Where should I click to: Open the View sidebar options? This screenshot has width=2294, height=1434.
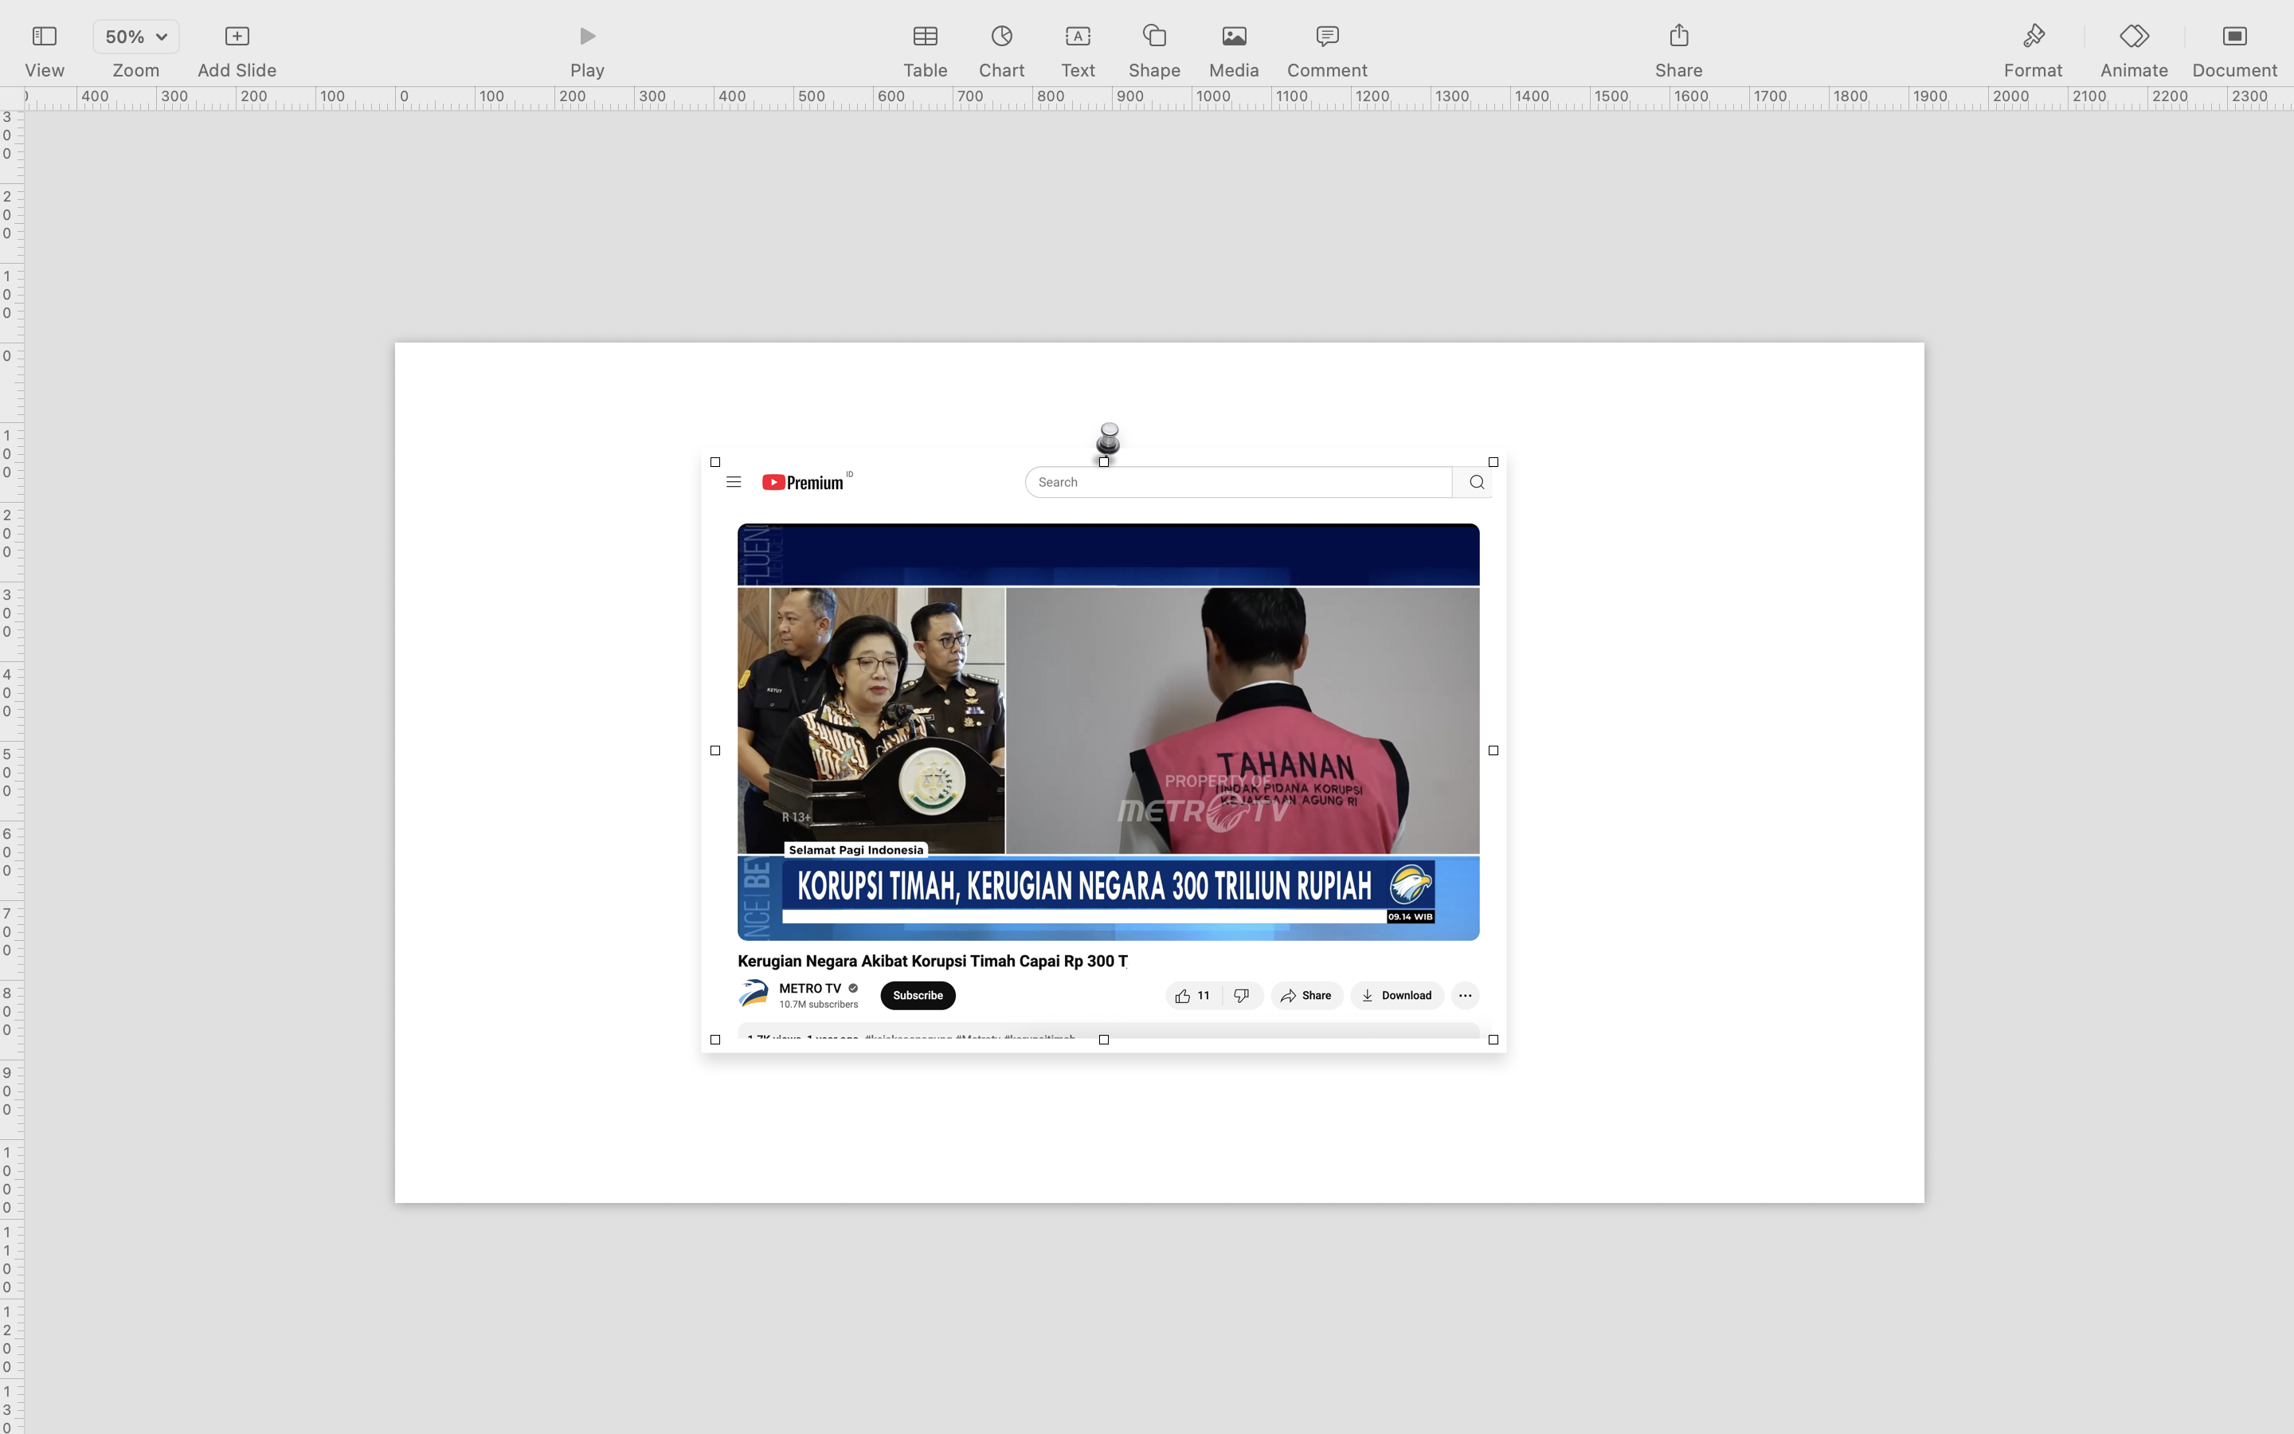pyautogui.click(x=45, y=37)
